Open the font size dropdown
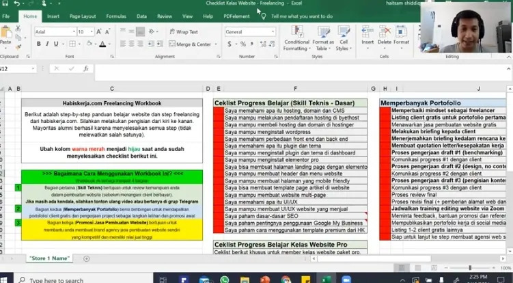This screenshot has height=283, width=513. point(92,31)
